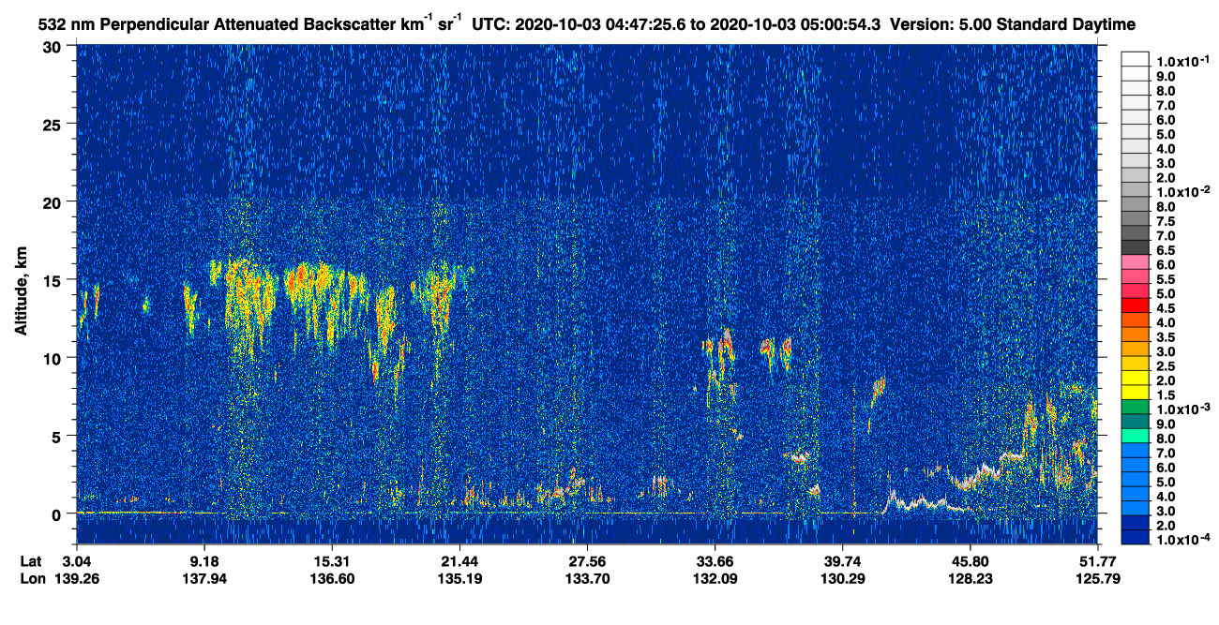Pick the darkest gray colorbar swatch above the 6.5 label
This screenshot has height=625, width=1219.
pyautogui.click(x=1136, y=247)
